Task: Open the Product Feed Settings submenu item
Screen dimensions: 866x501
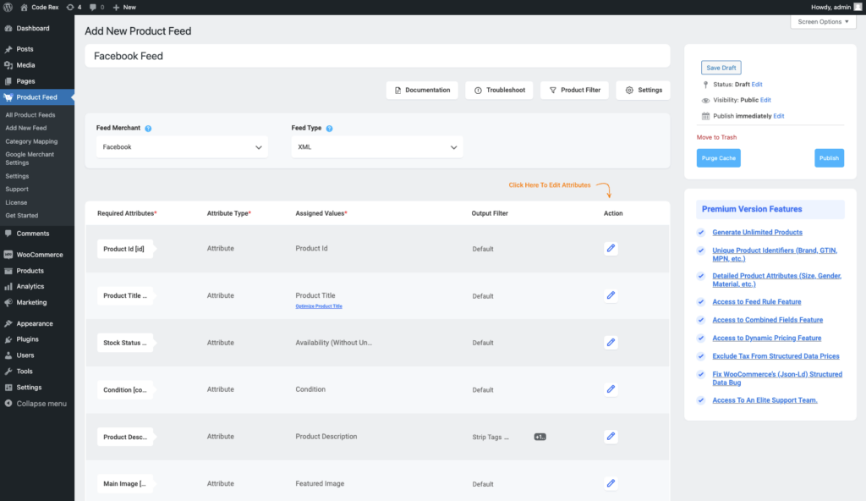Action: [17, 176]
